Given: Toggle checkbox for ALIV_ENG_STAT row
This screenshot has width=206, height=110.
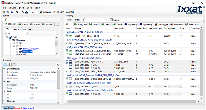Looking at the screenshot, I should (67, 62).
